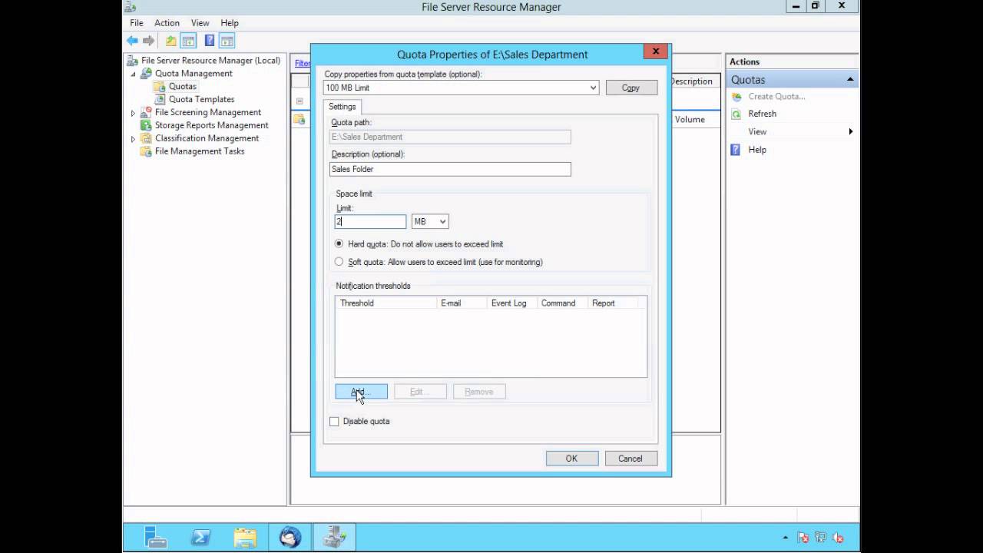Click the Threshold column header
The image size is (983, 553).
386,303
